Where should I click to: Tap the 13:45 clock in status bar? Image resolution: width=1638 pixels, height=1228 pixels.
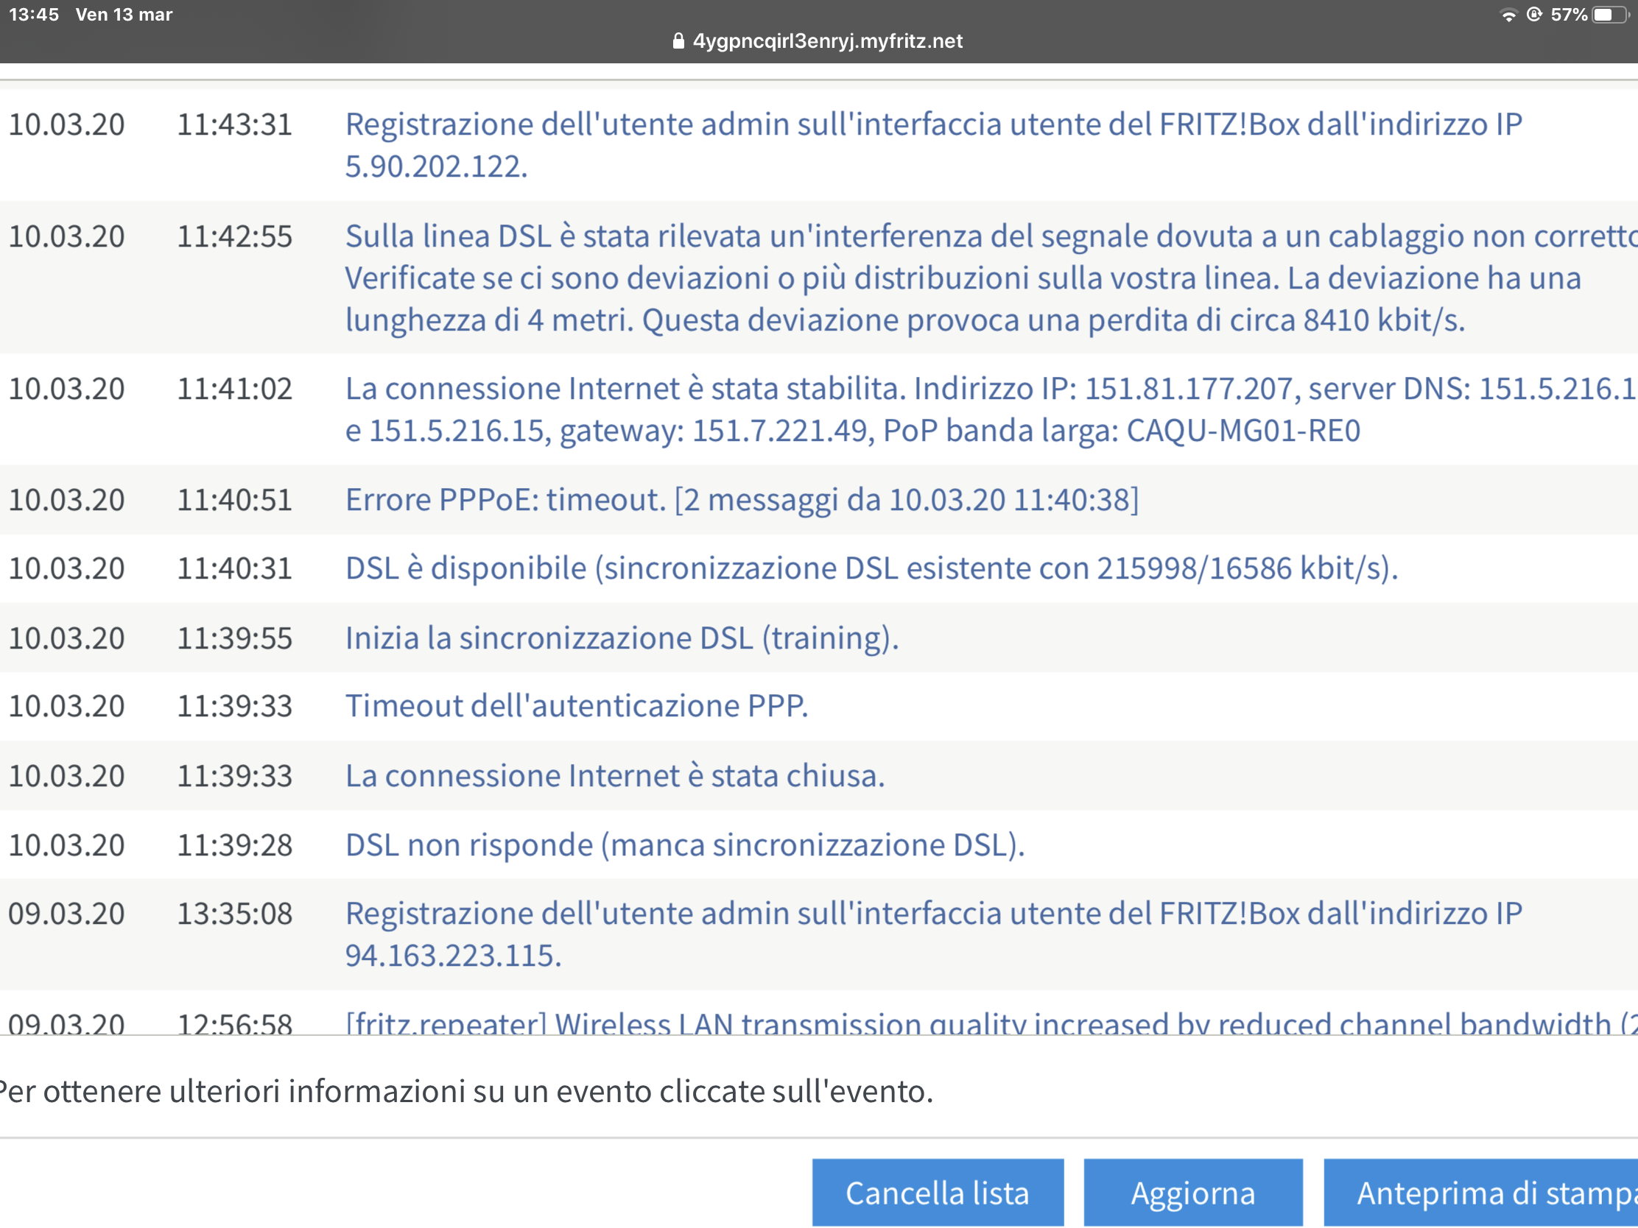pyautogui.click(x=34, y=15)
